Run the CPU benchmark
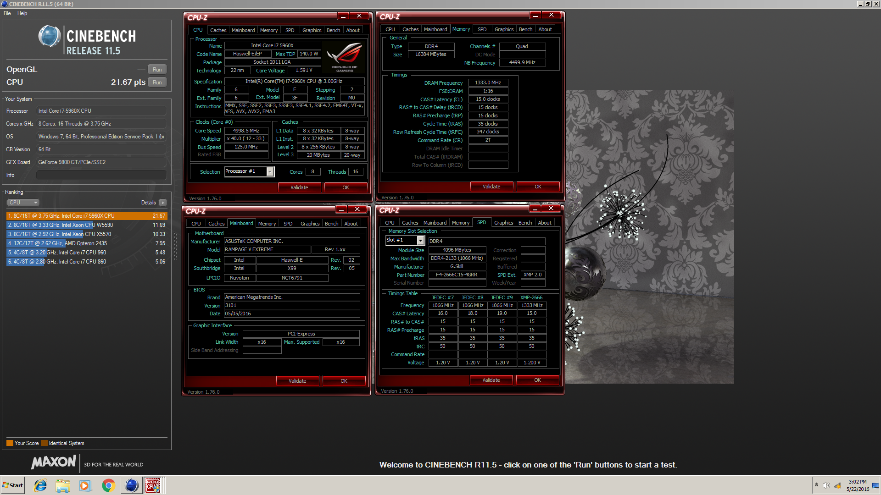881x495 pixels. (157, 82)
